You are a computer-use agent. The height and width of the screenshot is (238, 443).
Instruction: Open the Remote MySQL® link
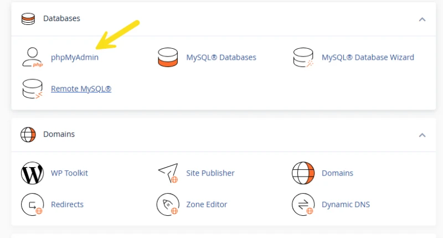point(81,89)
